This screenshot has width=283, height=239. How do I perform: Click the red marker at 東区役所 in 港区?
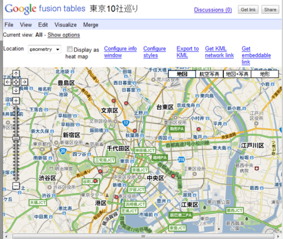116,197
